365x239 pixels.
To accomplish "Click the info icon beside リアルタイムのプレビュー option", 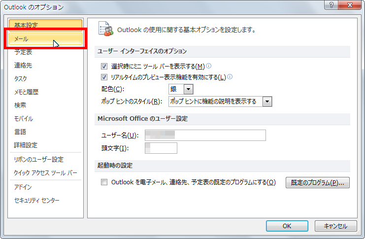I will [x=230, y=77].
